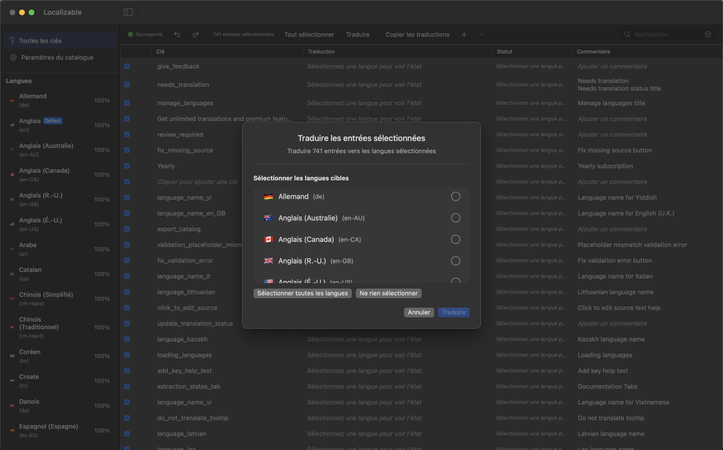Uncheck the give_feedback row checkbox
Viewport: 723px width, 450px height.
point(127,66)
